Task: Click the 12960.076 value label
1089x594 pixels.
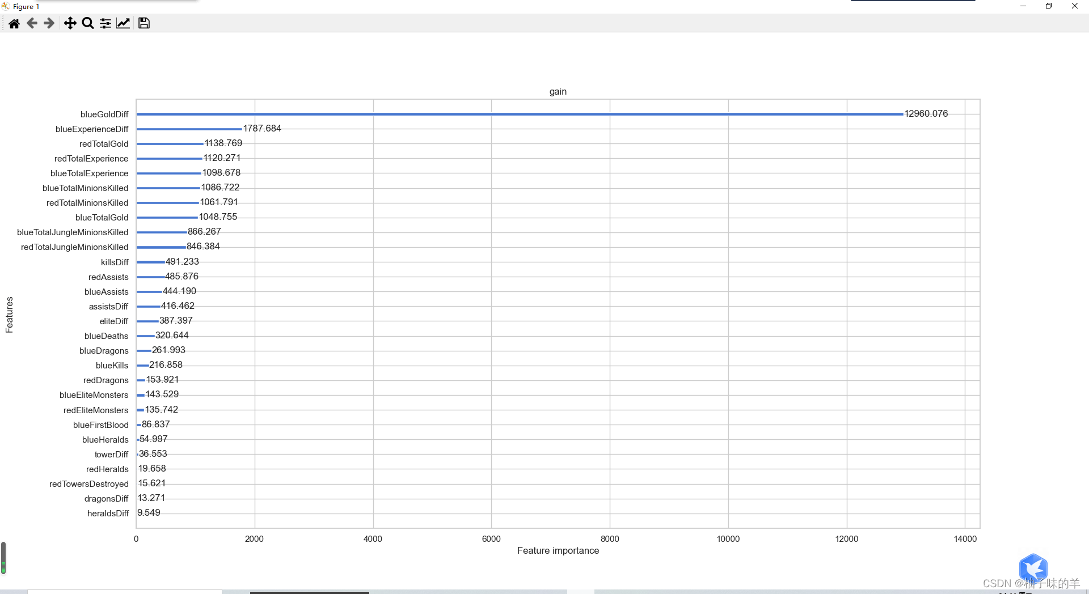Action: click(x=926, y=114)
